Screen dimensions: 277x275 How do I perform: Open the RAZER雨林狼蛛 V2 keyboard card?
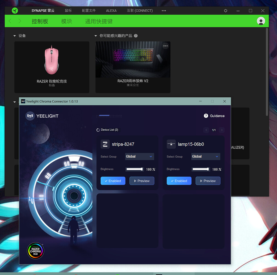coord(133,67)
